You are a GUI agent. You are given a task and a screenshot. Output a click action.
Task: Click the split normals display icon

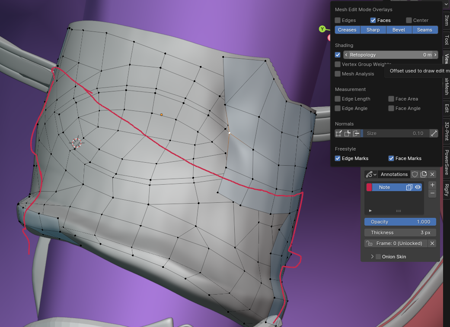[348, 133]
